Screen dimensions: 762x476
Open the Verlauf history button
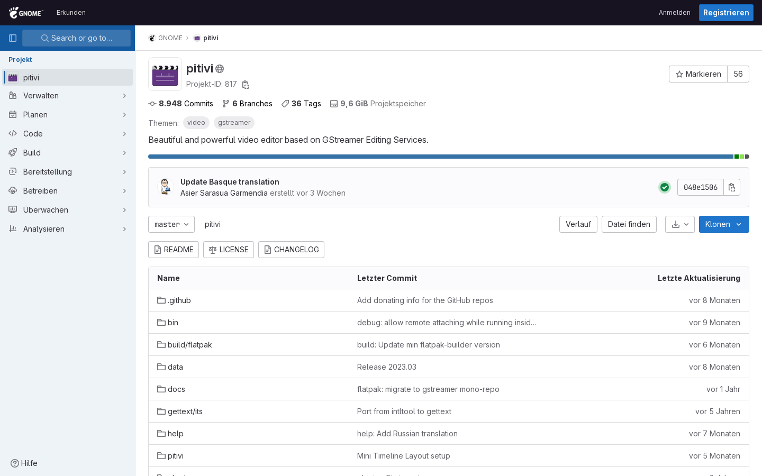[x=578, y=224]
